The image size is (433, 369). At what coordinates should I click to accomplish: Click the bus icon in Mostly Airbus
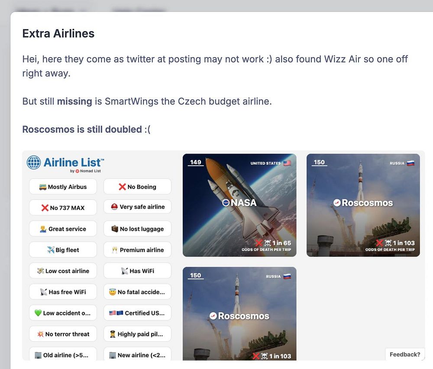(43, 187)
